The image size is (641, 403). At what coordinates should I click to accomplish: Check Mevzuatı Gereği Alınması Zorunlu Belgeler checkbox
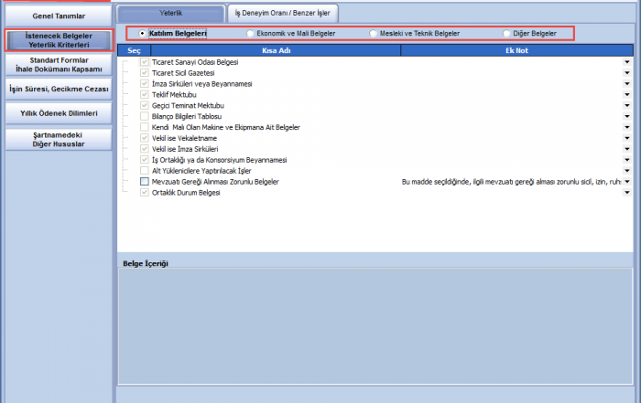144,182
